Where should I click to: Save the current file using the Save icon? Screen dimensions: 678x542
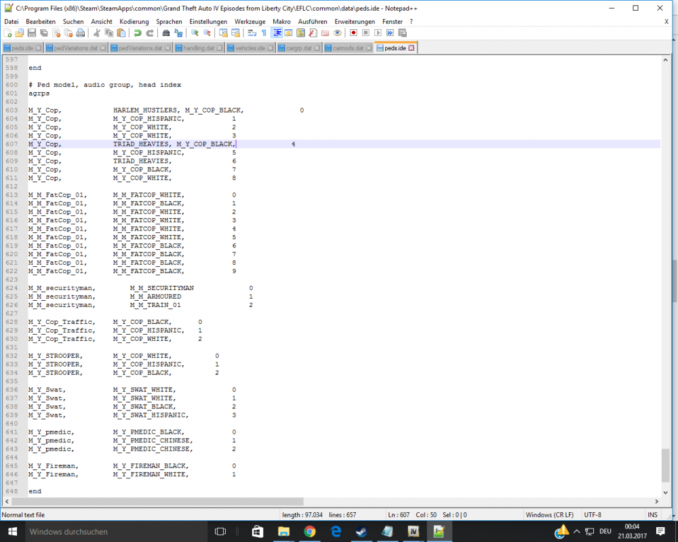(31, 34)
